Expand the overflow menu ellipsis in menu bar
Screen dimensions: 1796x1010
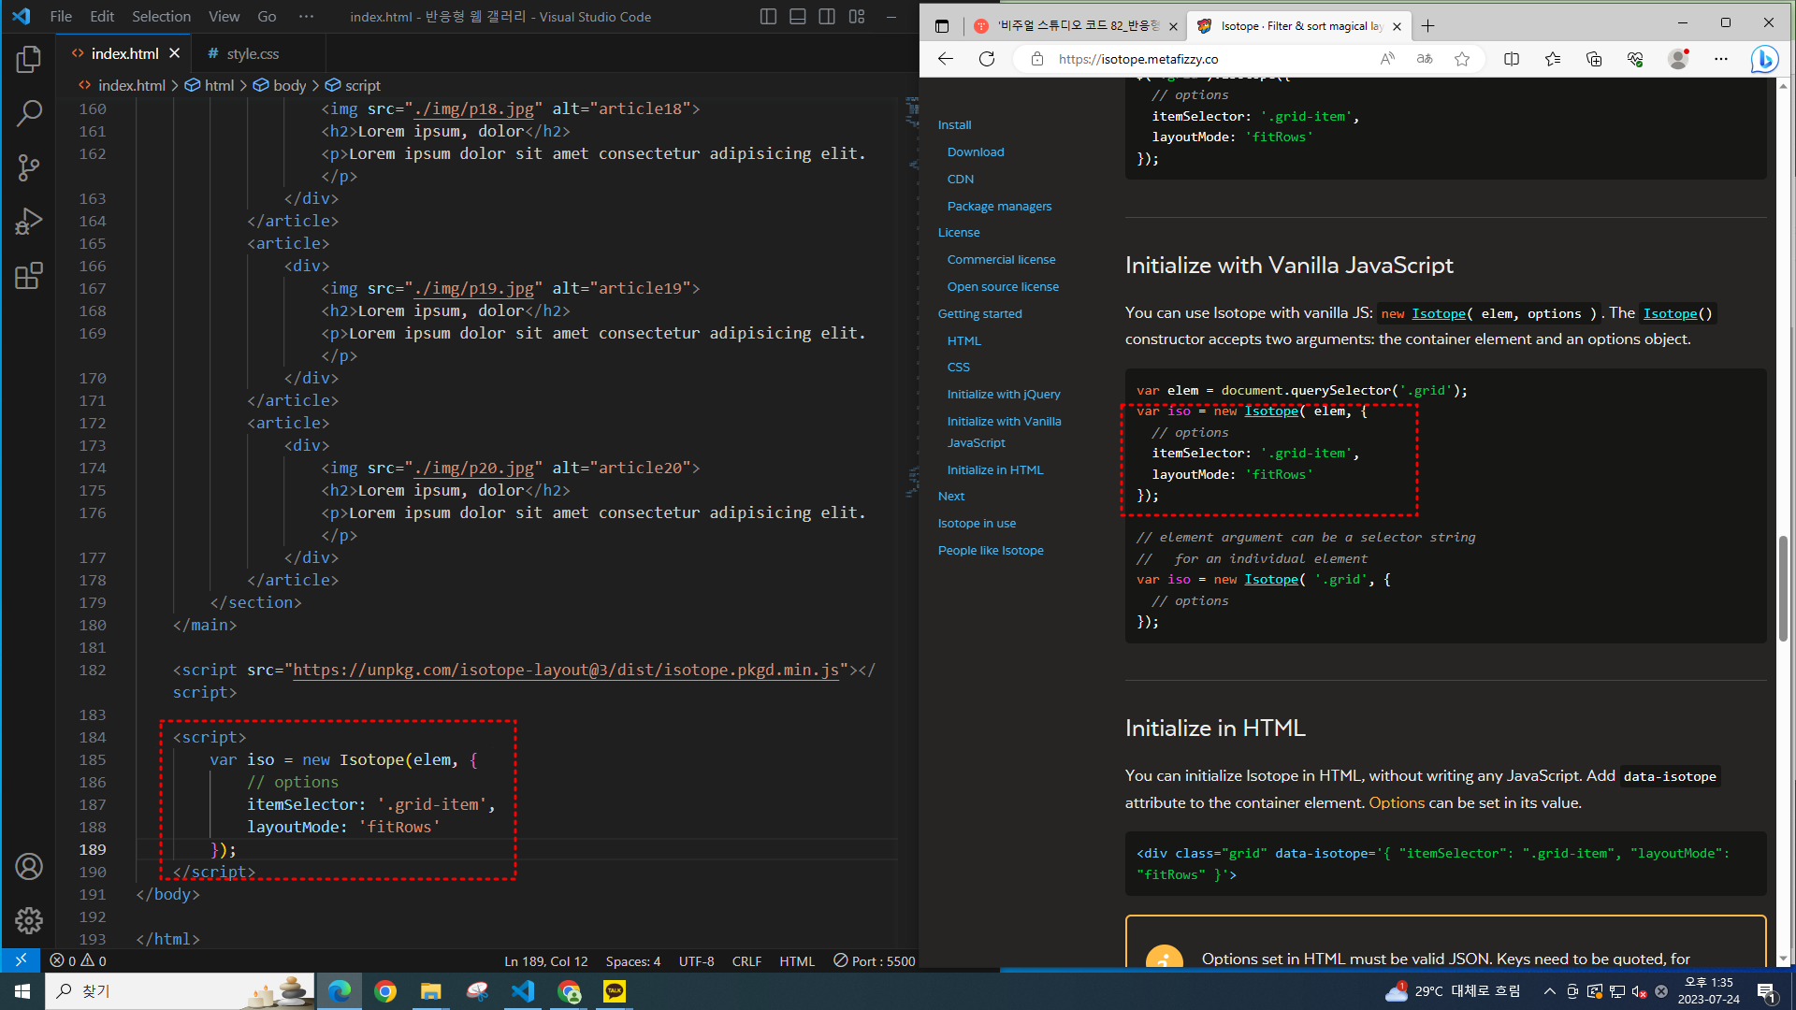pos(306,17)
